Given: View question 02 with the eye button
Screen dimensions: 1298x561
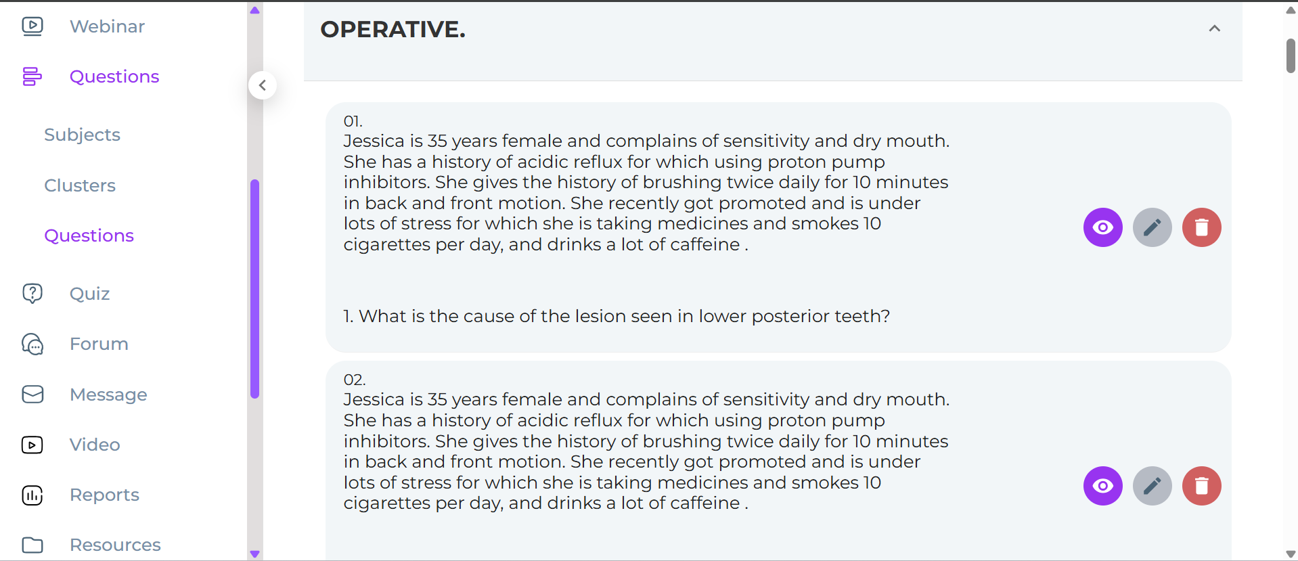Looking at the screenshot, I should pos(1102,486).
